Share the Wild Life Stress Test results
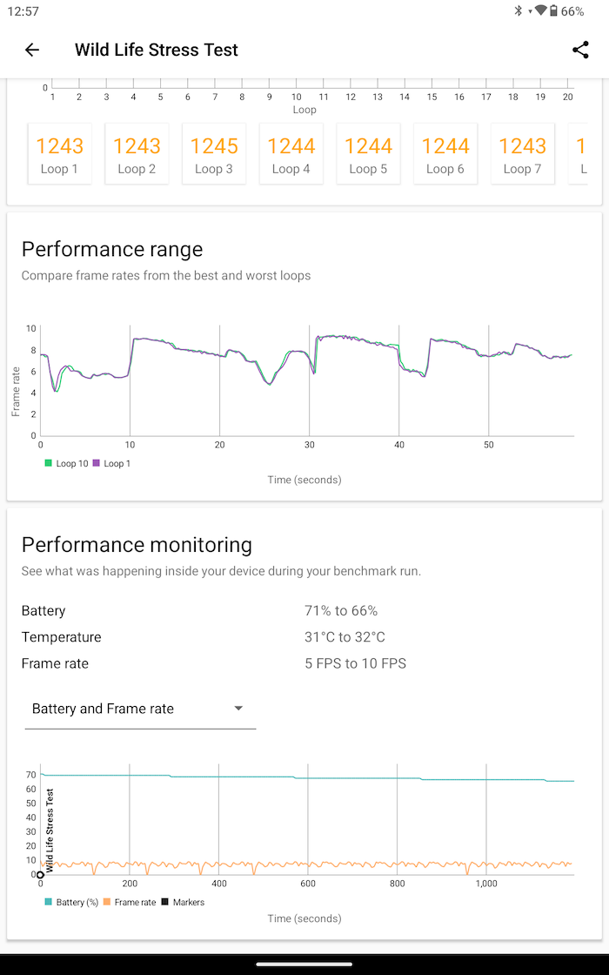Image resolution: width=609 pixels, height=975 pixels. point(580,50)
